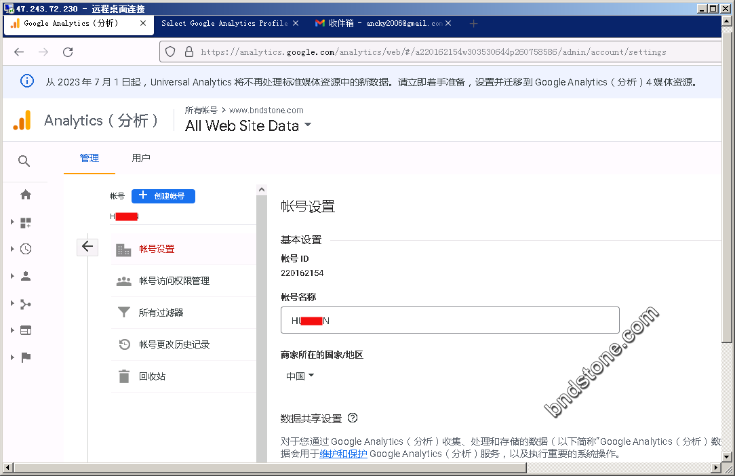This screenshot has height=476, width=735.
Task: Expand the Realtime sidebar section arrow
Action: coord(13,249)
